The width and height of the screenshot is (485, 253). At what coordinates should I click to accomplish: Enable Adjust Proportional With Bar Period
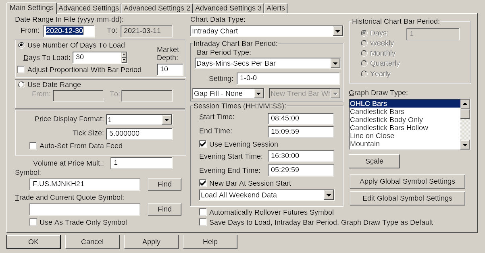pos(21,70)
